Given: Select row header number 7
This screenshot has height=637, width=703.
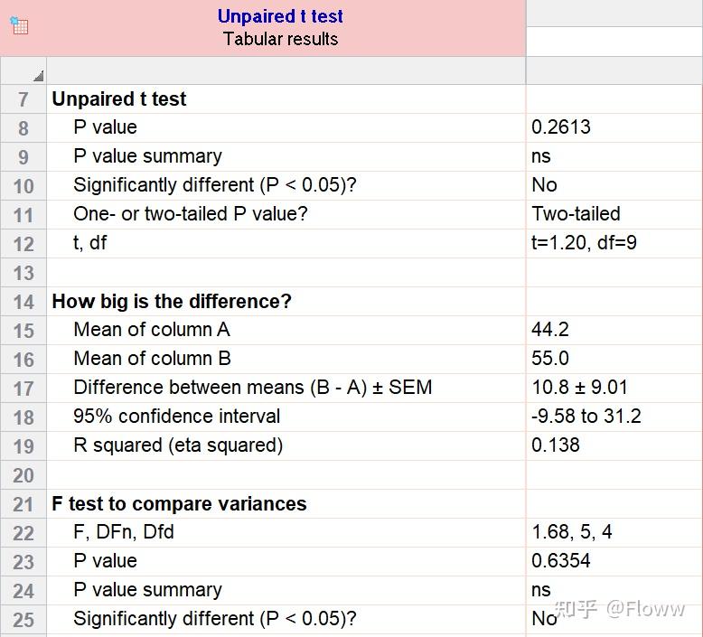Looking at the screenshot, I should [x=23, y=99].
